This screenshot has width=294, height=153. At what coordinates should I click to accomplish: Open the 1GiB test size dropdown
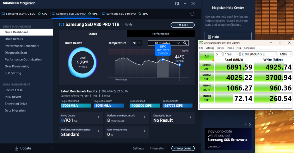pos(231,54)
